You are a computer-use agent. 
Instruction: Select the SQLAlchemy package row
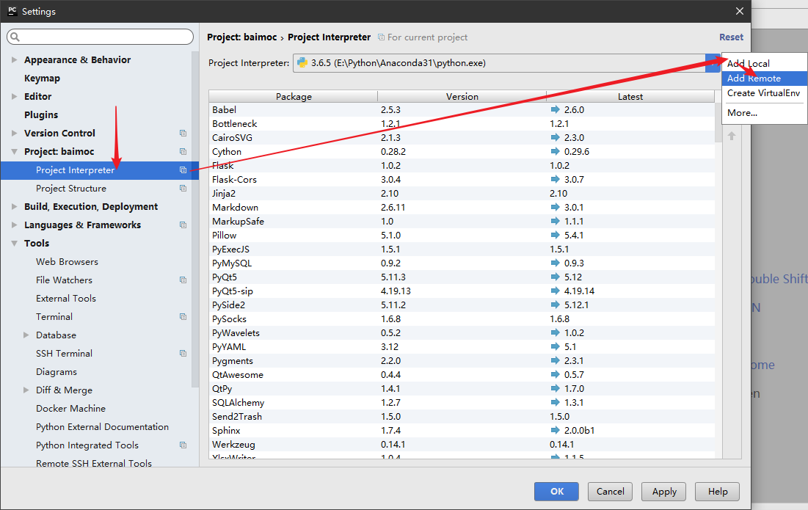pyautogui.click(x=462, y=402)
